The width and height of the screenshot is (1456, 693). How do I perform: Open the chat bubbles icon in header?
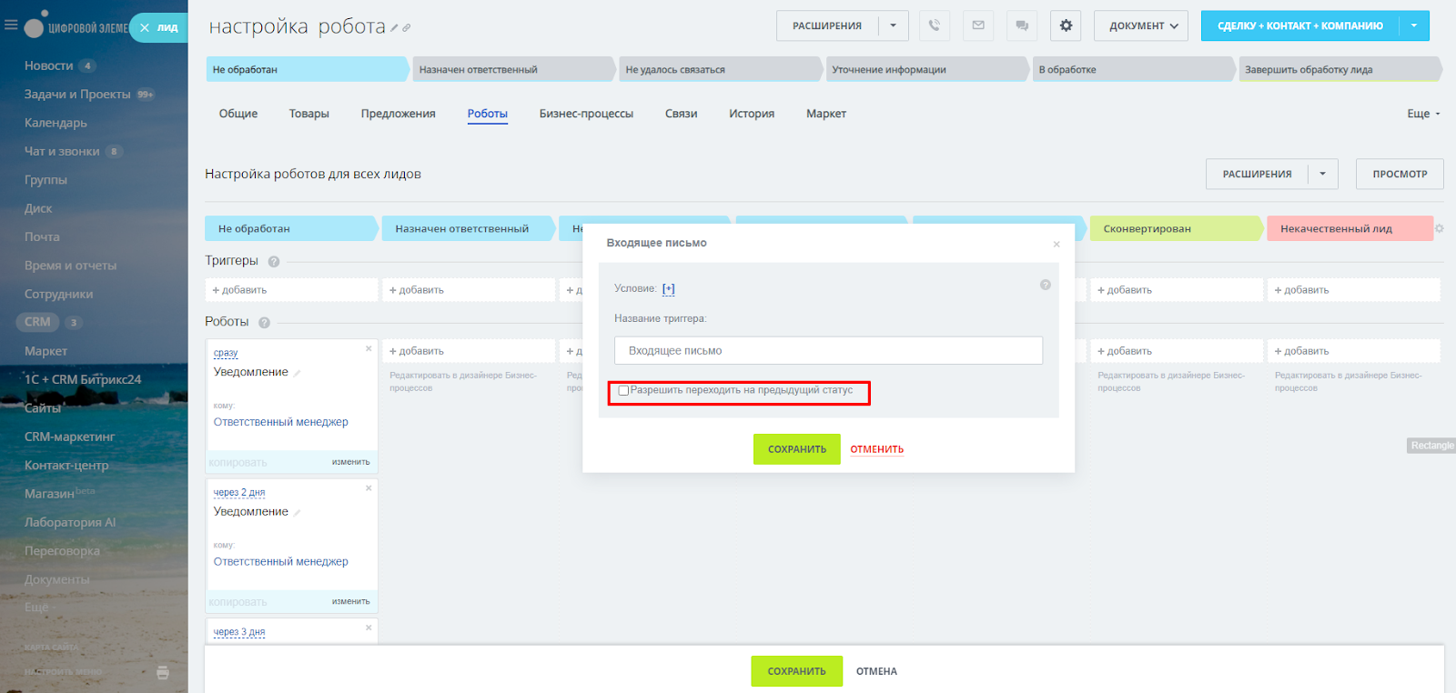(x=1022, y=25)
